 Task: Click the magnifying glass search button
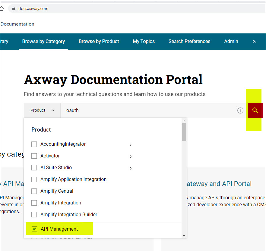coord(255,110)
